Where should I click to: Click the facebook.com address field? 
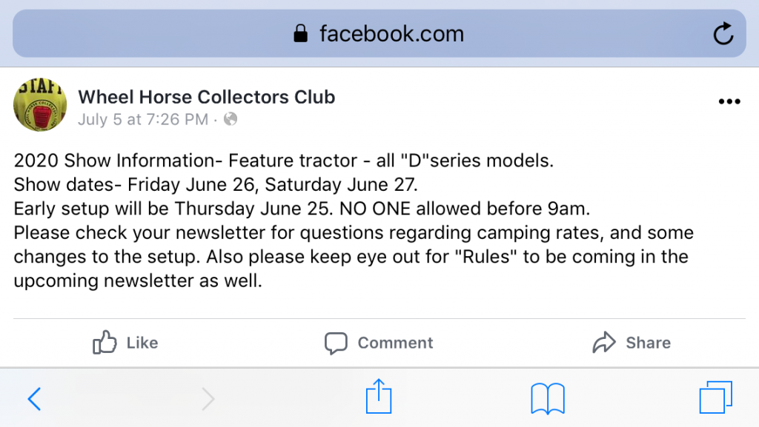391,34
